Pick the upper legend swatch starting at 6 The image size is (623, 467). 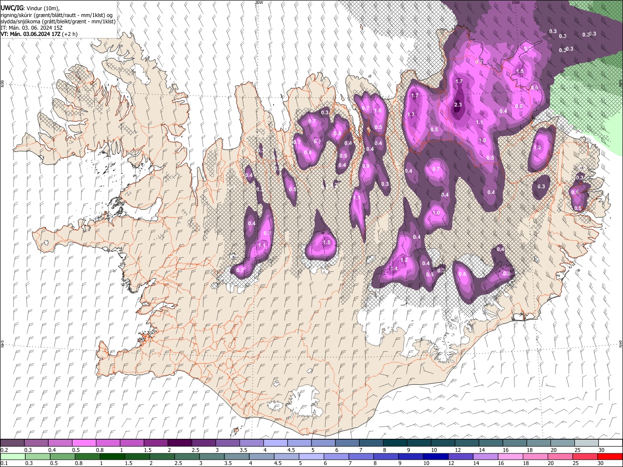point(347,443)
